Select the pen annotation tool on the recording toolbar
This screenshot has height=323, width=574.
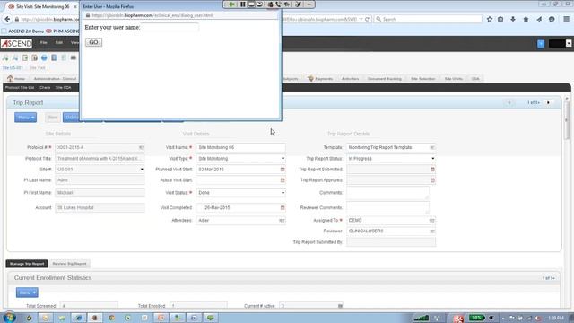pos(298,4)
